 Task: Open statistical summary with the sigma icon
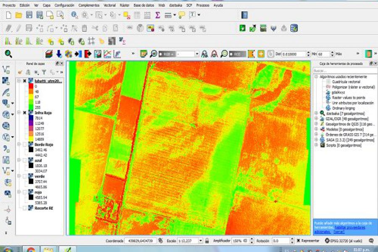click(157, 15)
